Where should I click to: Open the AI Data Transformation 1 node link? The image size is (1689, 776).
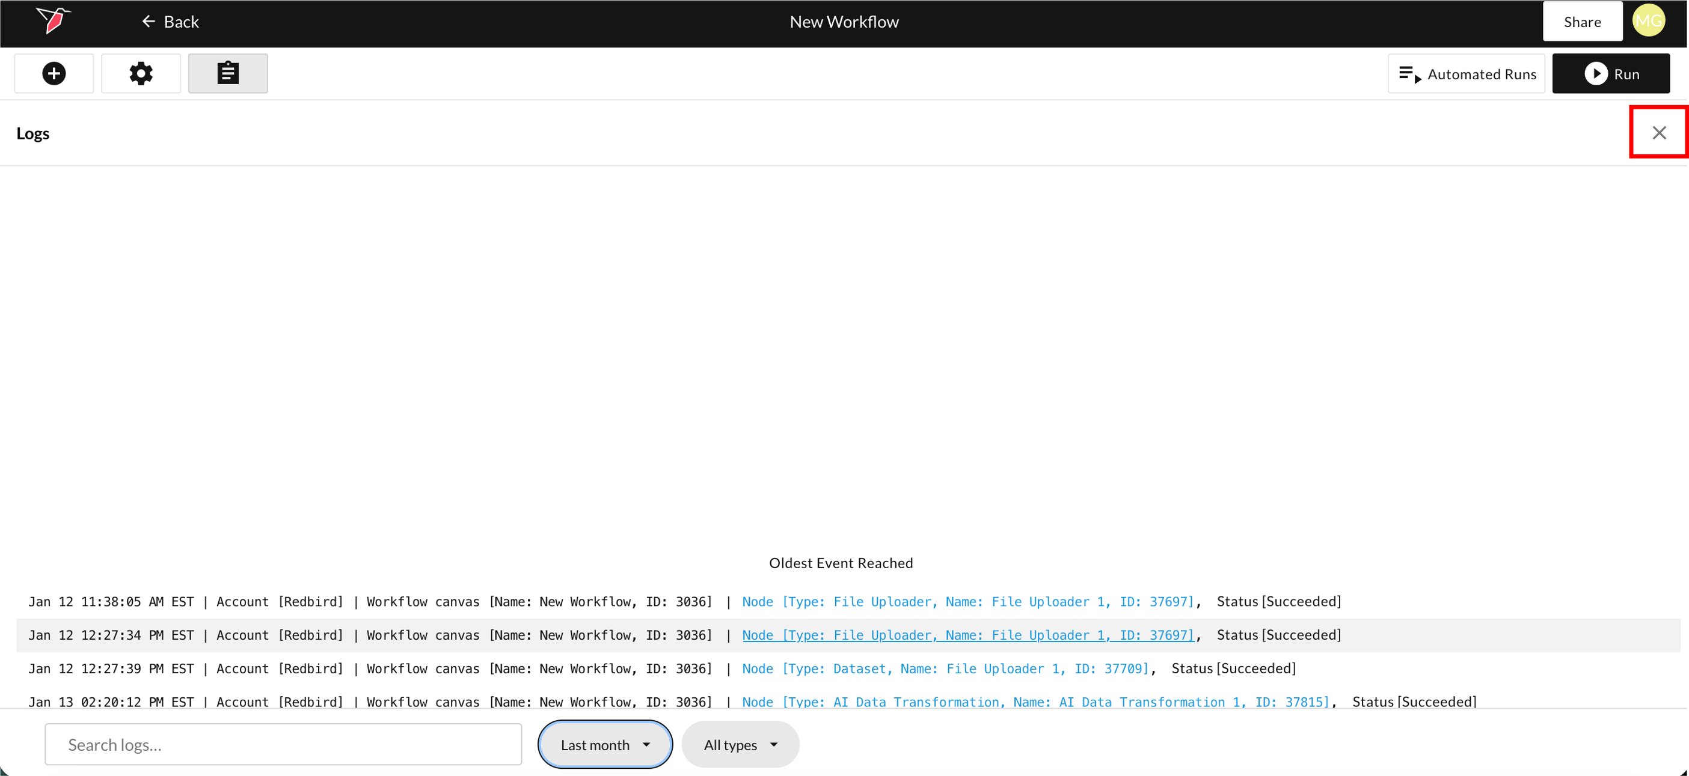pyautogui.click(x=1035, y=702)
